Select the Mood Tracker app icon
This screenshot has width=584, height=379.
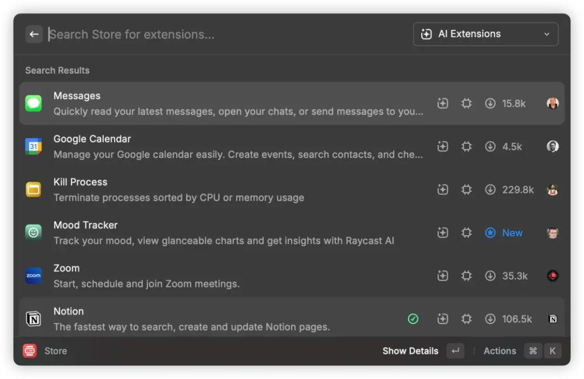coord(34,232)
